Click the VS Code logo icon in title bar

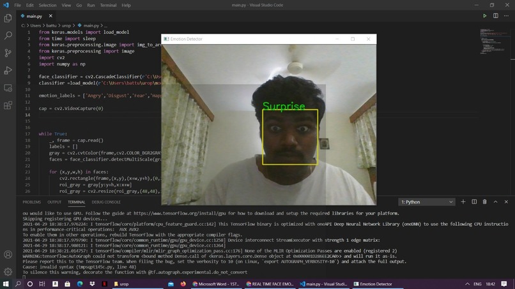click(x=6, y=5)
